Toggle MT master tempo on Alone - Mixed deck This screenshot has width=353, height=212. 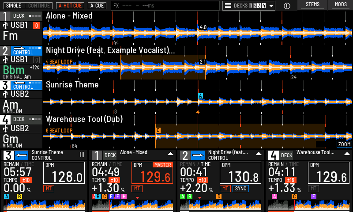tap(137, 189)
